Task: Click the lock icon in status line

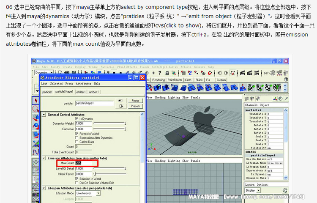Action: click(167, 73)
